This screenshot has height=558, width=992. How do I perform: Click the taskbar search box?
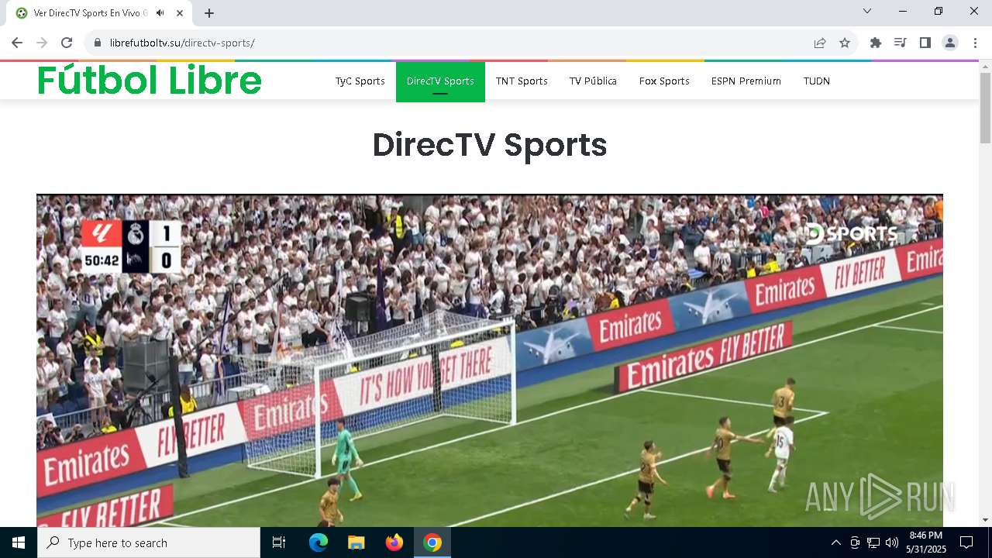click(x=149, y=542)
